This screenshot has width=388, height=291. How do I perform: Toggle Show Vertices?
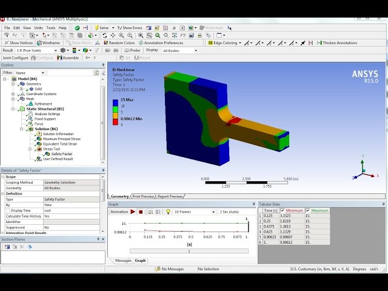click(19, 43)
